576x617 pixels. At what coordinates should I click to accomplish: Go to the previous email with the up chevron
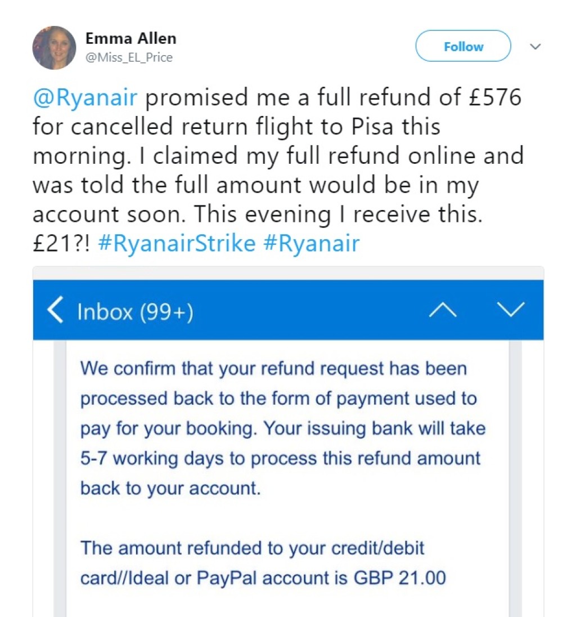click(443, 310)
